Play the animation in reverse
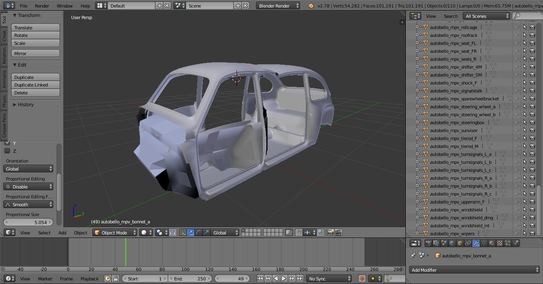The image size is (543, 284). click(x=276, y=279)
